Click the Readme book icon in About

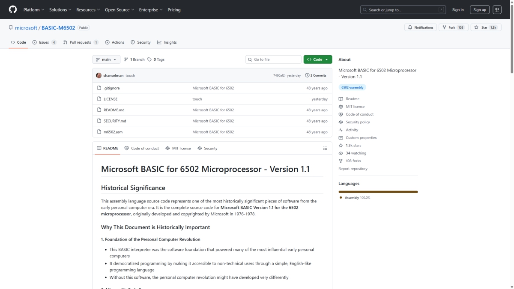click(x=341, y=99)
